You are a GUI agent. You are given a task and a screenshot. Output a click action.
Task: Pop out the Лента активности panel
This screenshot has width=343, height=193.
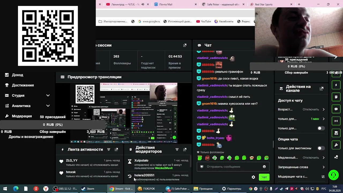116,150
